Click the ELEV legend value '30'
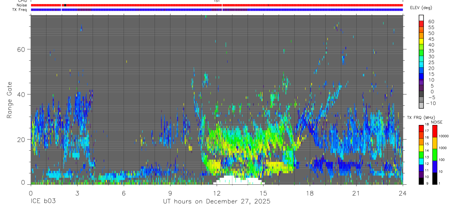 click(x=431, y=57)
